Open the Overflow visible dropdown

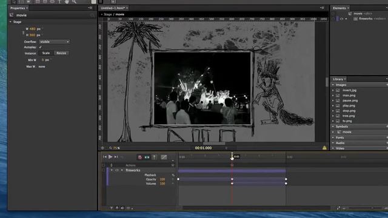pos(54,42)
